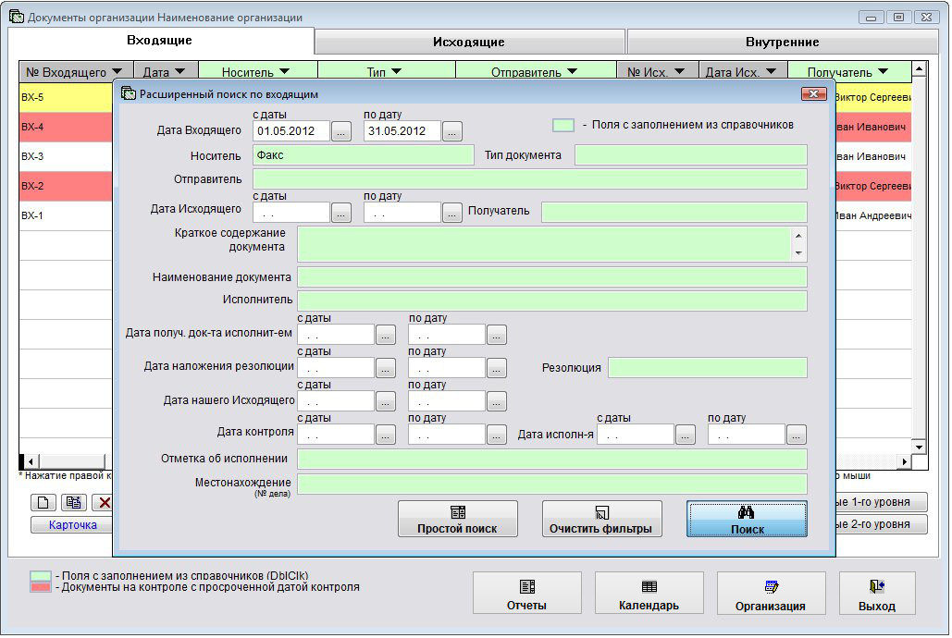Create a new document with the blank page icon
The height and width of the screenshot is (638, 952).
pyautogui.click(x=43, y=503)
